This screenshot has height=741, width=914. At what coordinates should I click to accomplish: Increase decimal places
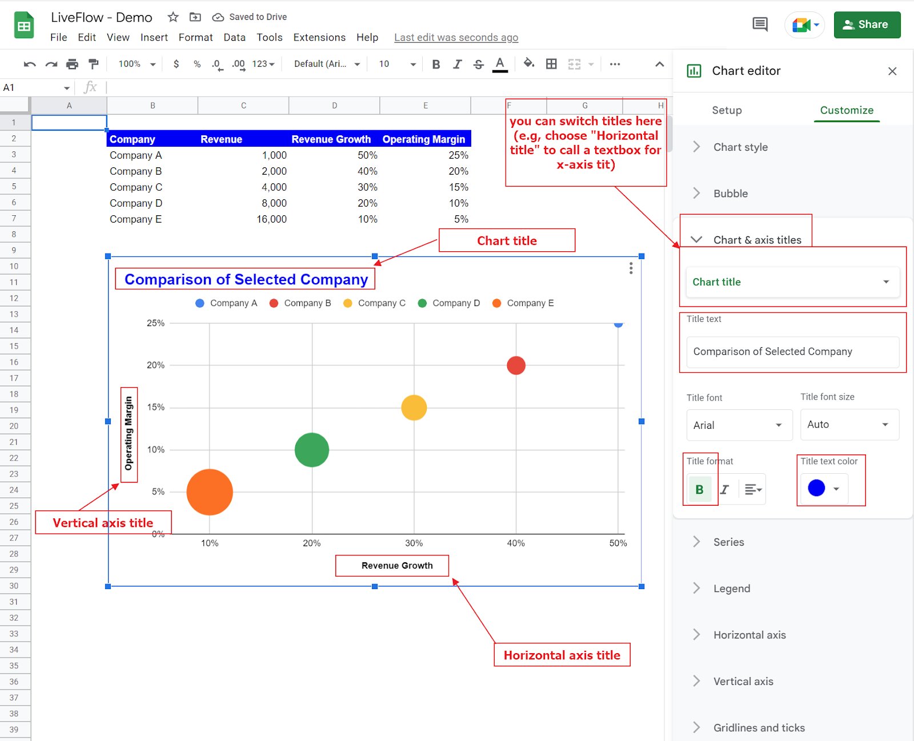coord(238,65)
